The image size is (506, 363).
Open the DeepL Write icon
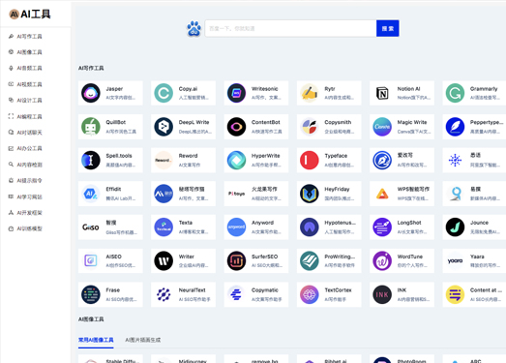[164, 127]
